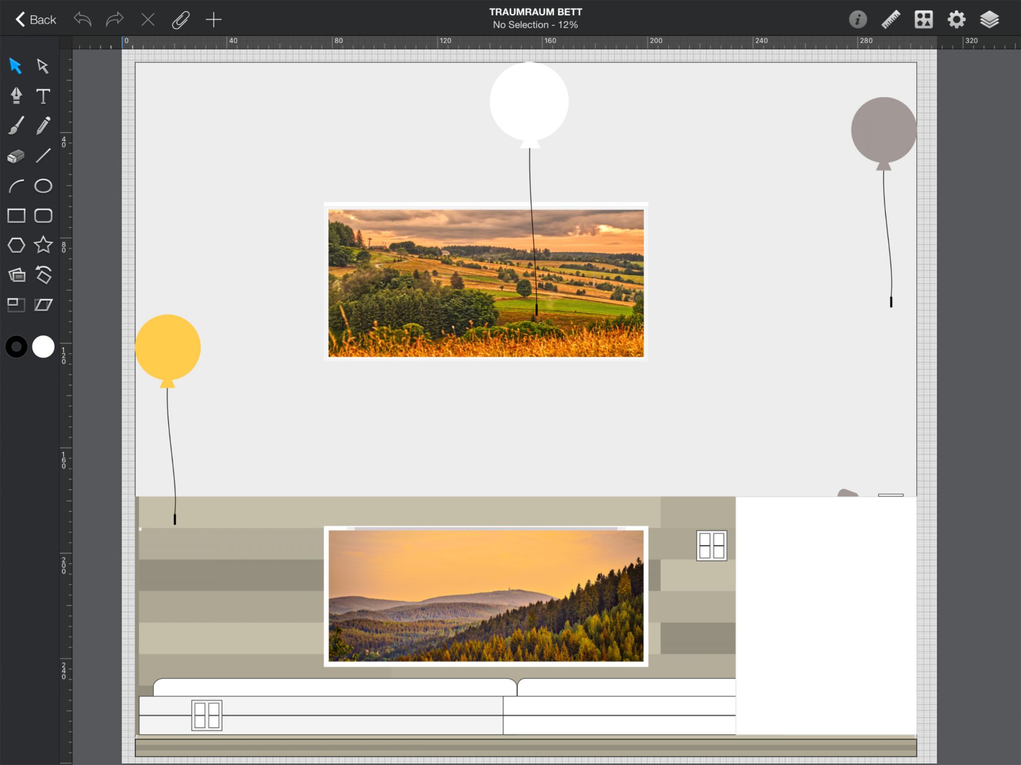Go Back to document list

click(x=36, y=19)
